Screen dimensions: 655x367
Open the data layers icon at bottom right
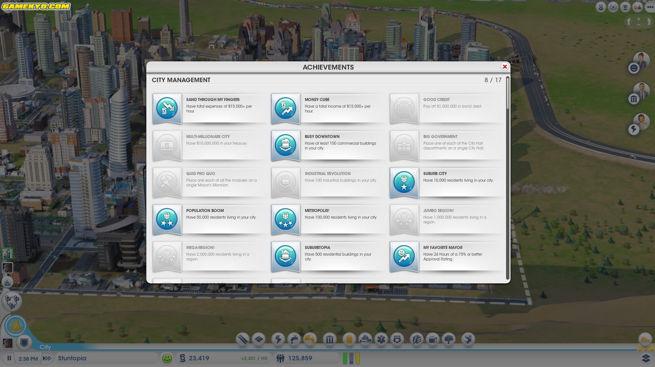pyautogui.click(x=646, y=358)
